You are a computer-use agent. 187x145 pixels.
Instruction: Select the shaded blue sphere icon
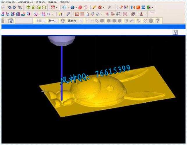tap(72, 8)
